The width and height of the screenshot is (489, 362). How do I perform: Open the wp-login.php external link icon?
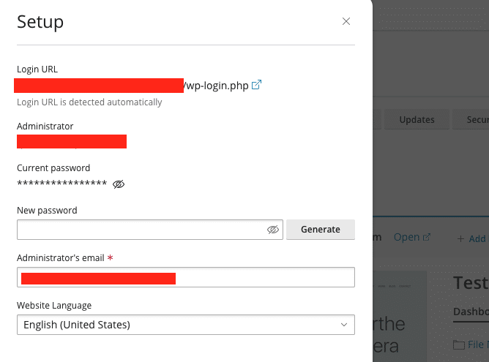click(x=256, y=86)
